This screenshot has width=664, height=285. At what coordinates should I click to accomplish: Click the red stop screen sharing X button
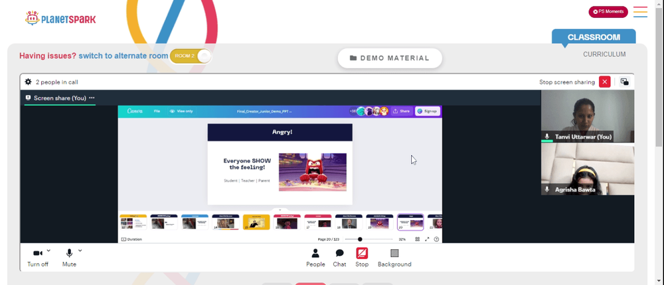[605, 82]
